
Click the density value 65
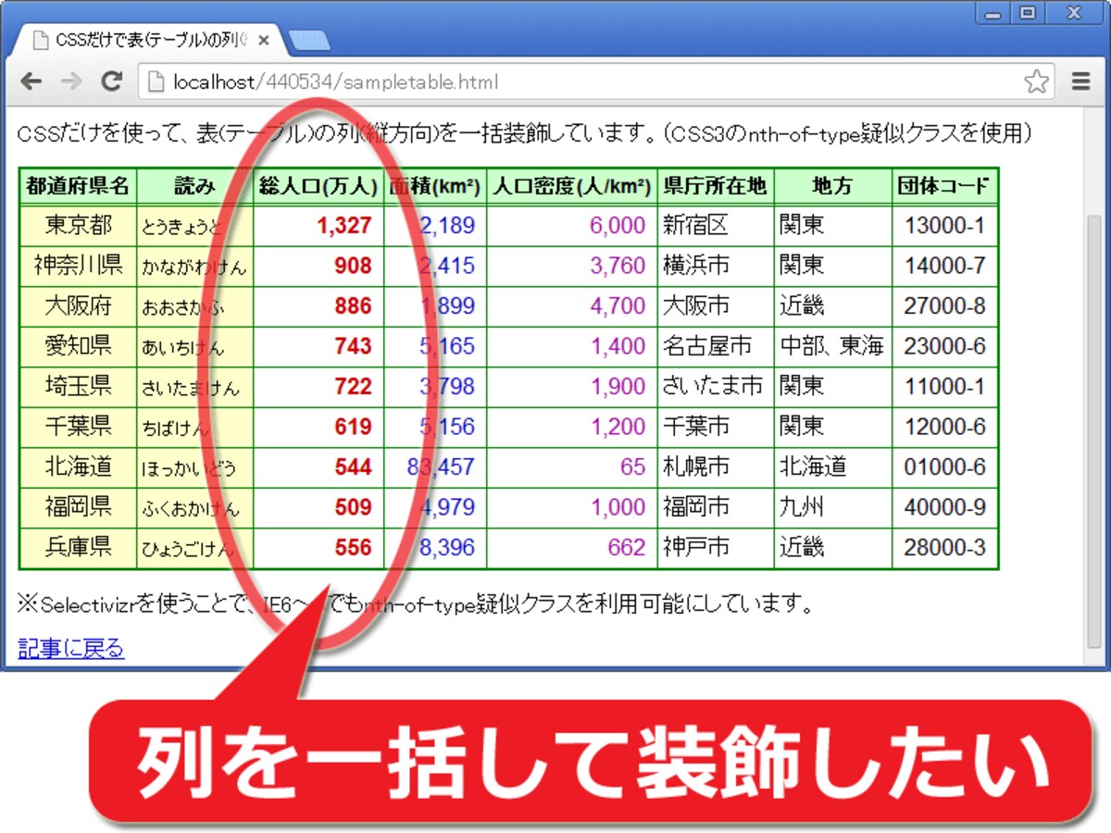[x=633, y=467]
